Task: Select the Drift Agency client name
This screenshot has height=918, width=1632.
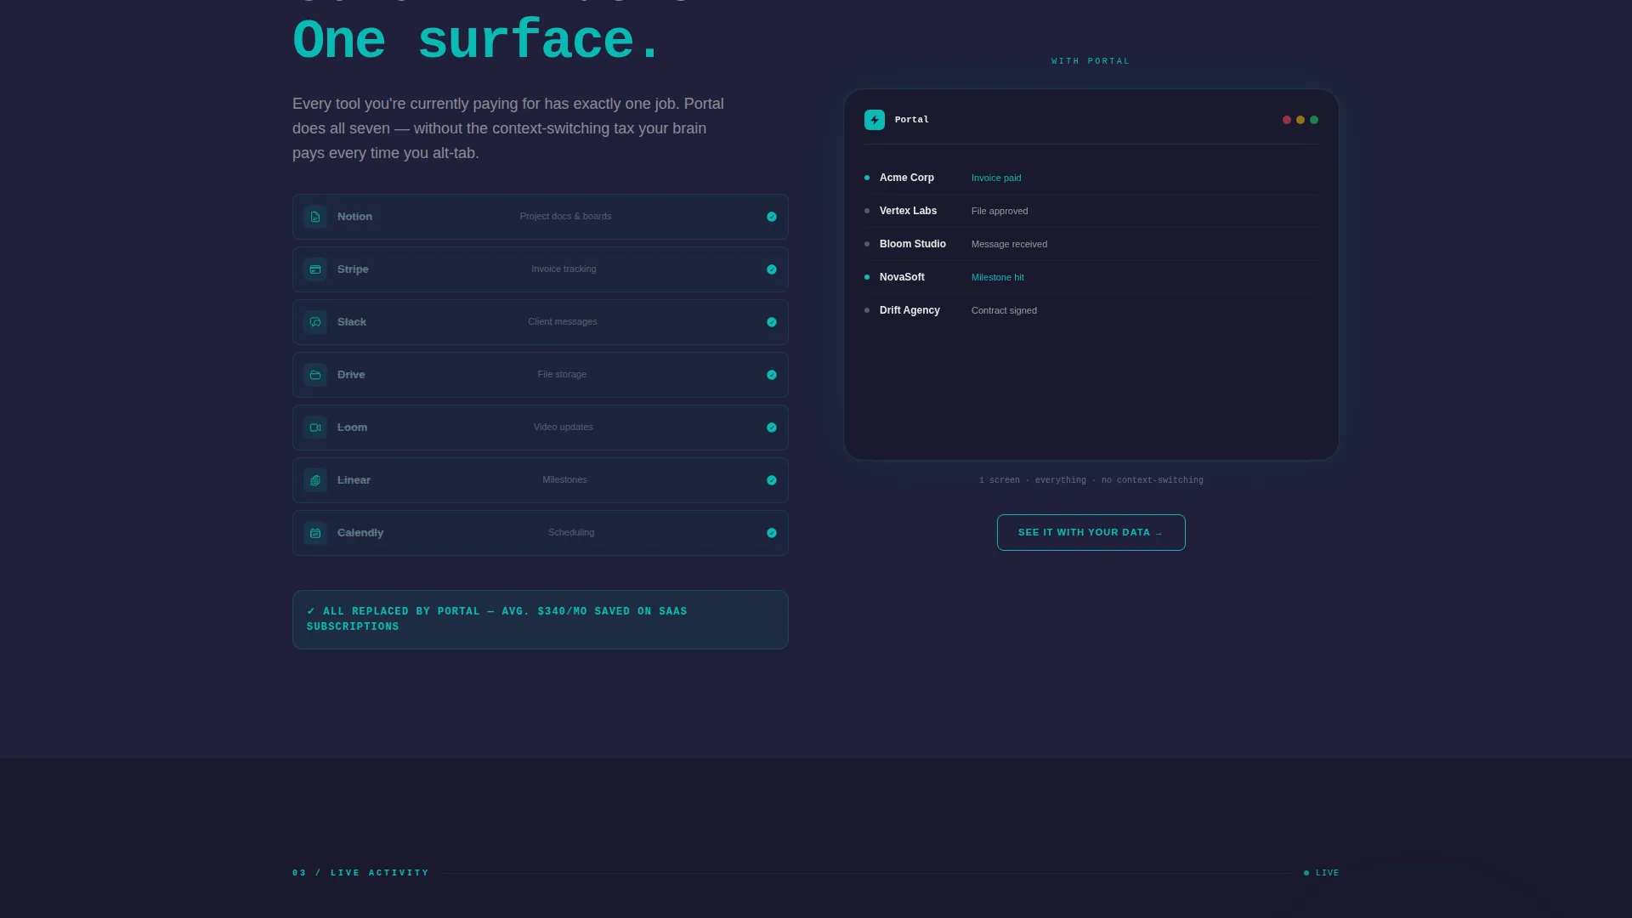Action: point(909,310)
